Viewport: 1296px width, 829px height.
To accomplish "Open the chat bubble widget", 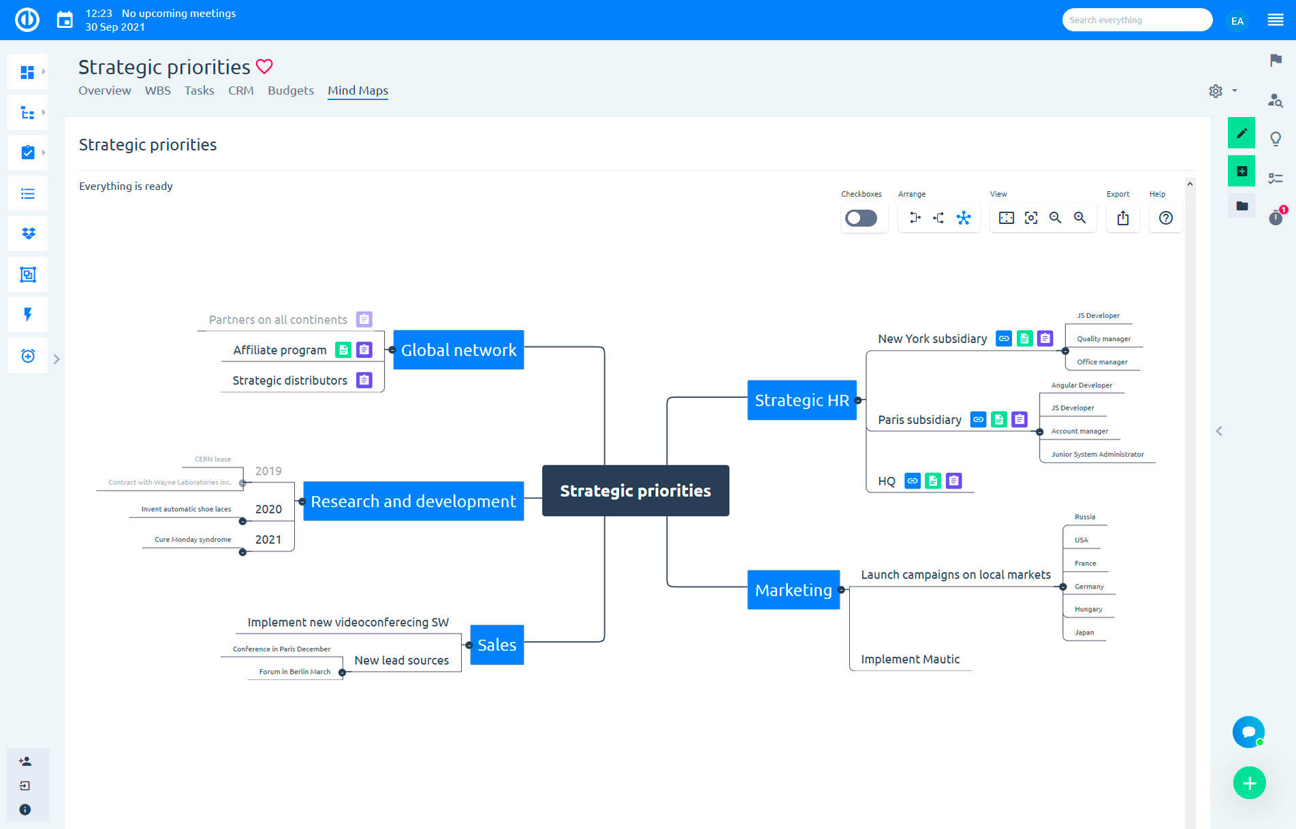I will click(1248, 732).
